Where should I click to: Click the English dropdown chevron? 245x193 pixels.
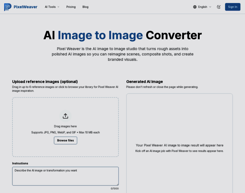coord(210,7)
